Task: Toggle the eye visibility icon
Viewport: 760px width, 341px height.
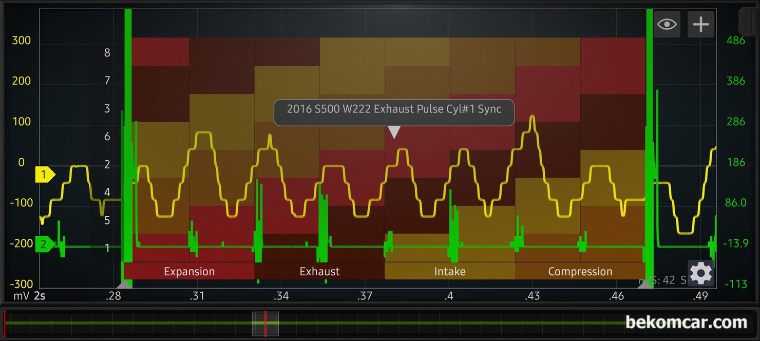Action: 667,24
